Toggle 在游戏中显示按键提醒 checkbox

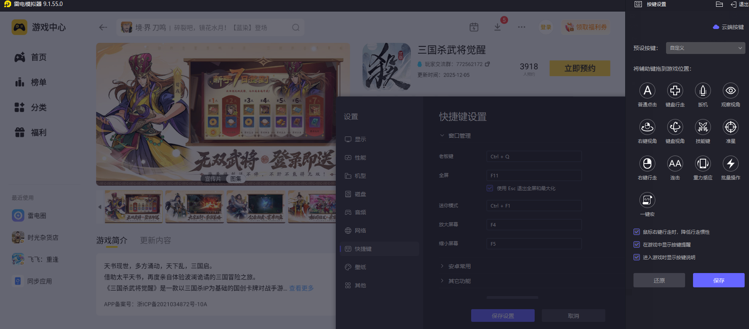(x=637, y=244)
